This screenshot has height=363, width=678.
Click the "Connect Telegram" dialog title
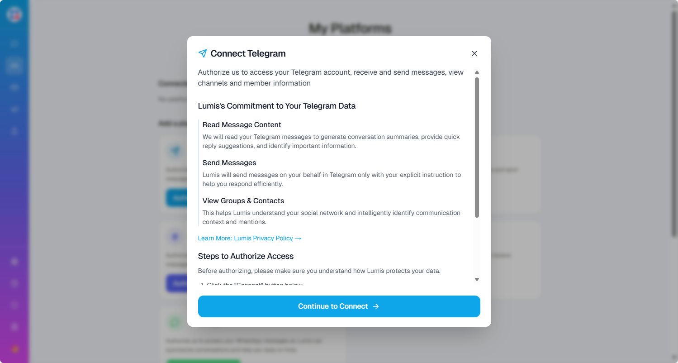coord(248,53)
